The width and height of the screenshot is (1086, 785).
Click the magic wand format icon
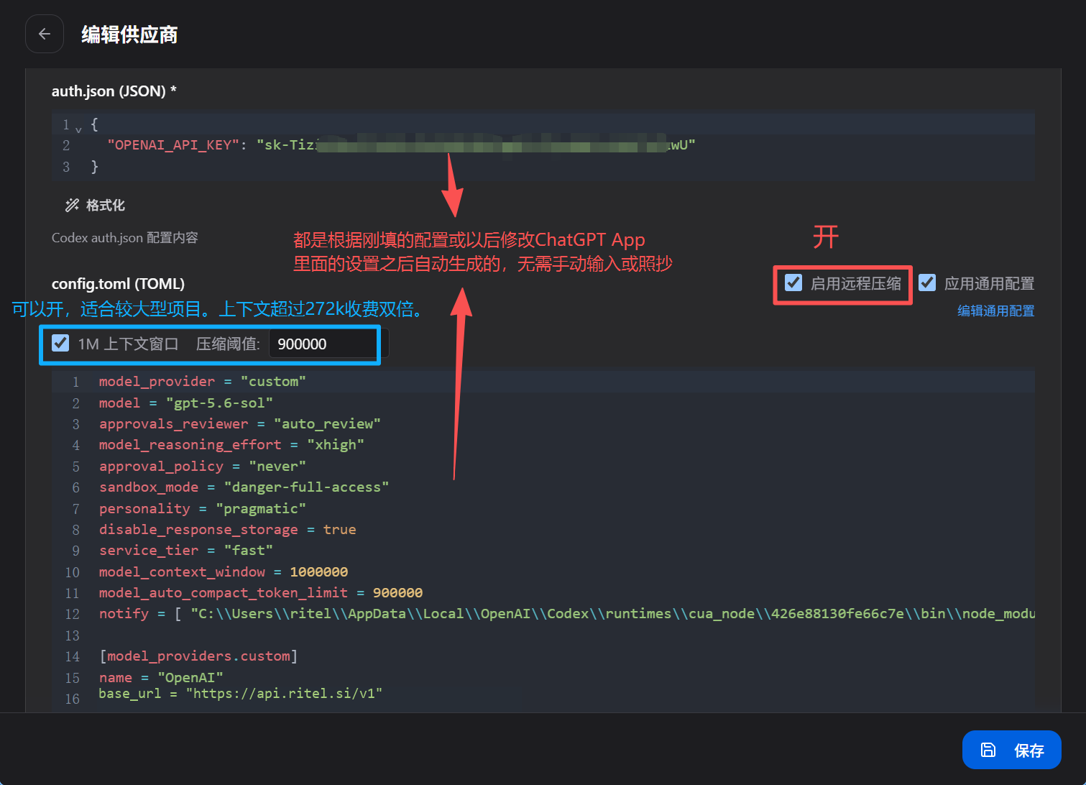72,206
